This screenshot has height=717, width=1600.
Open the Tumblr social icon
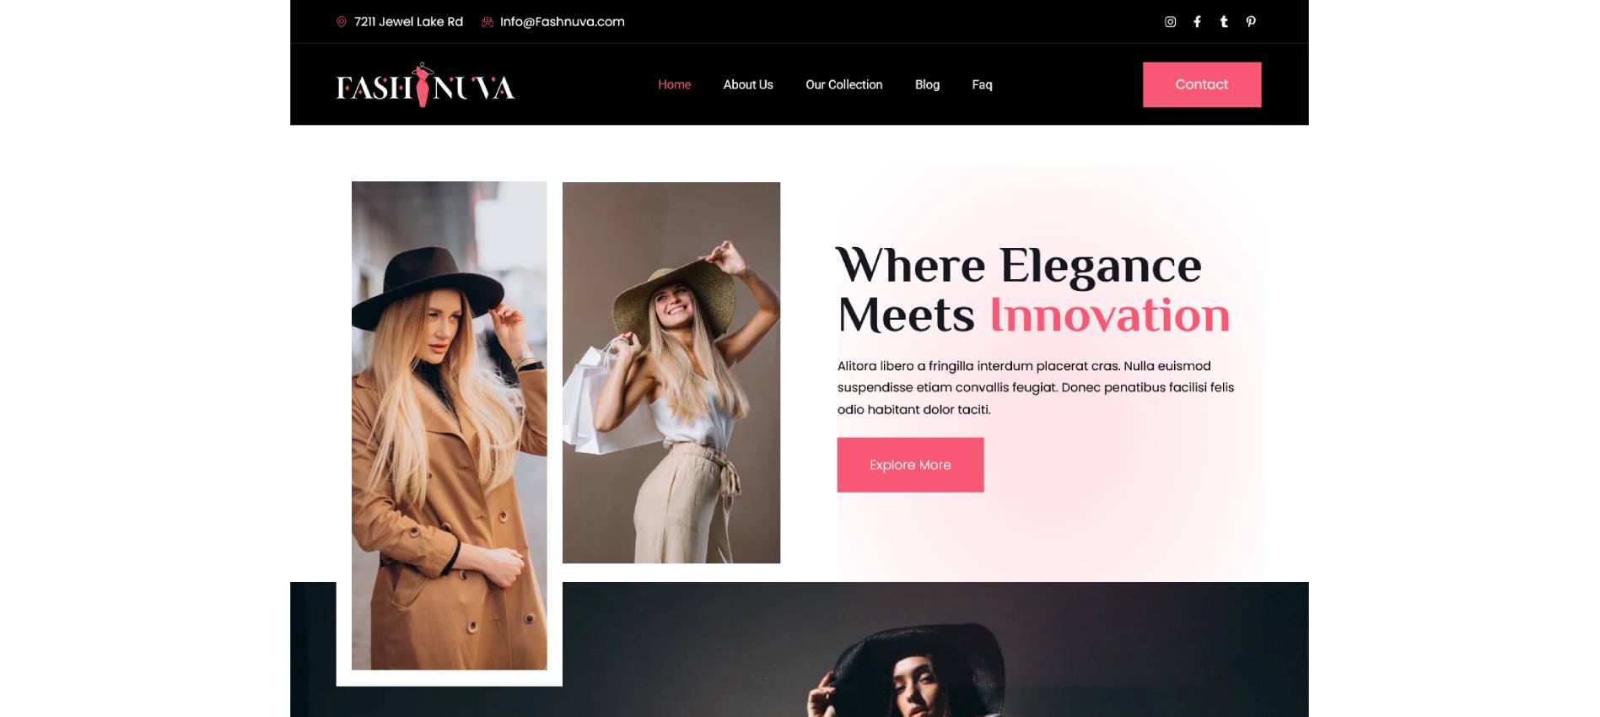tap(1224, 22)
